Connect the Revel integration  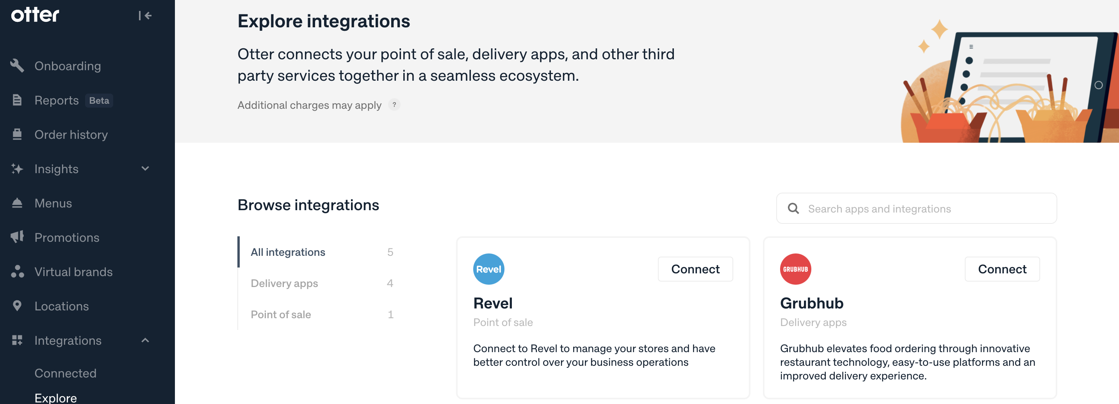coord(695,269)
